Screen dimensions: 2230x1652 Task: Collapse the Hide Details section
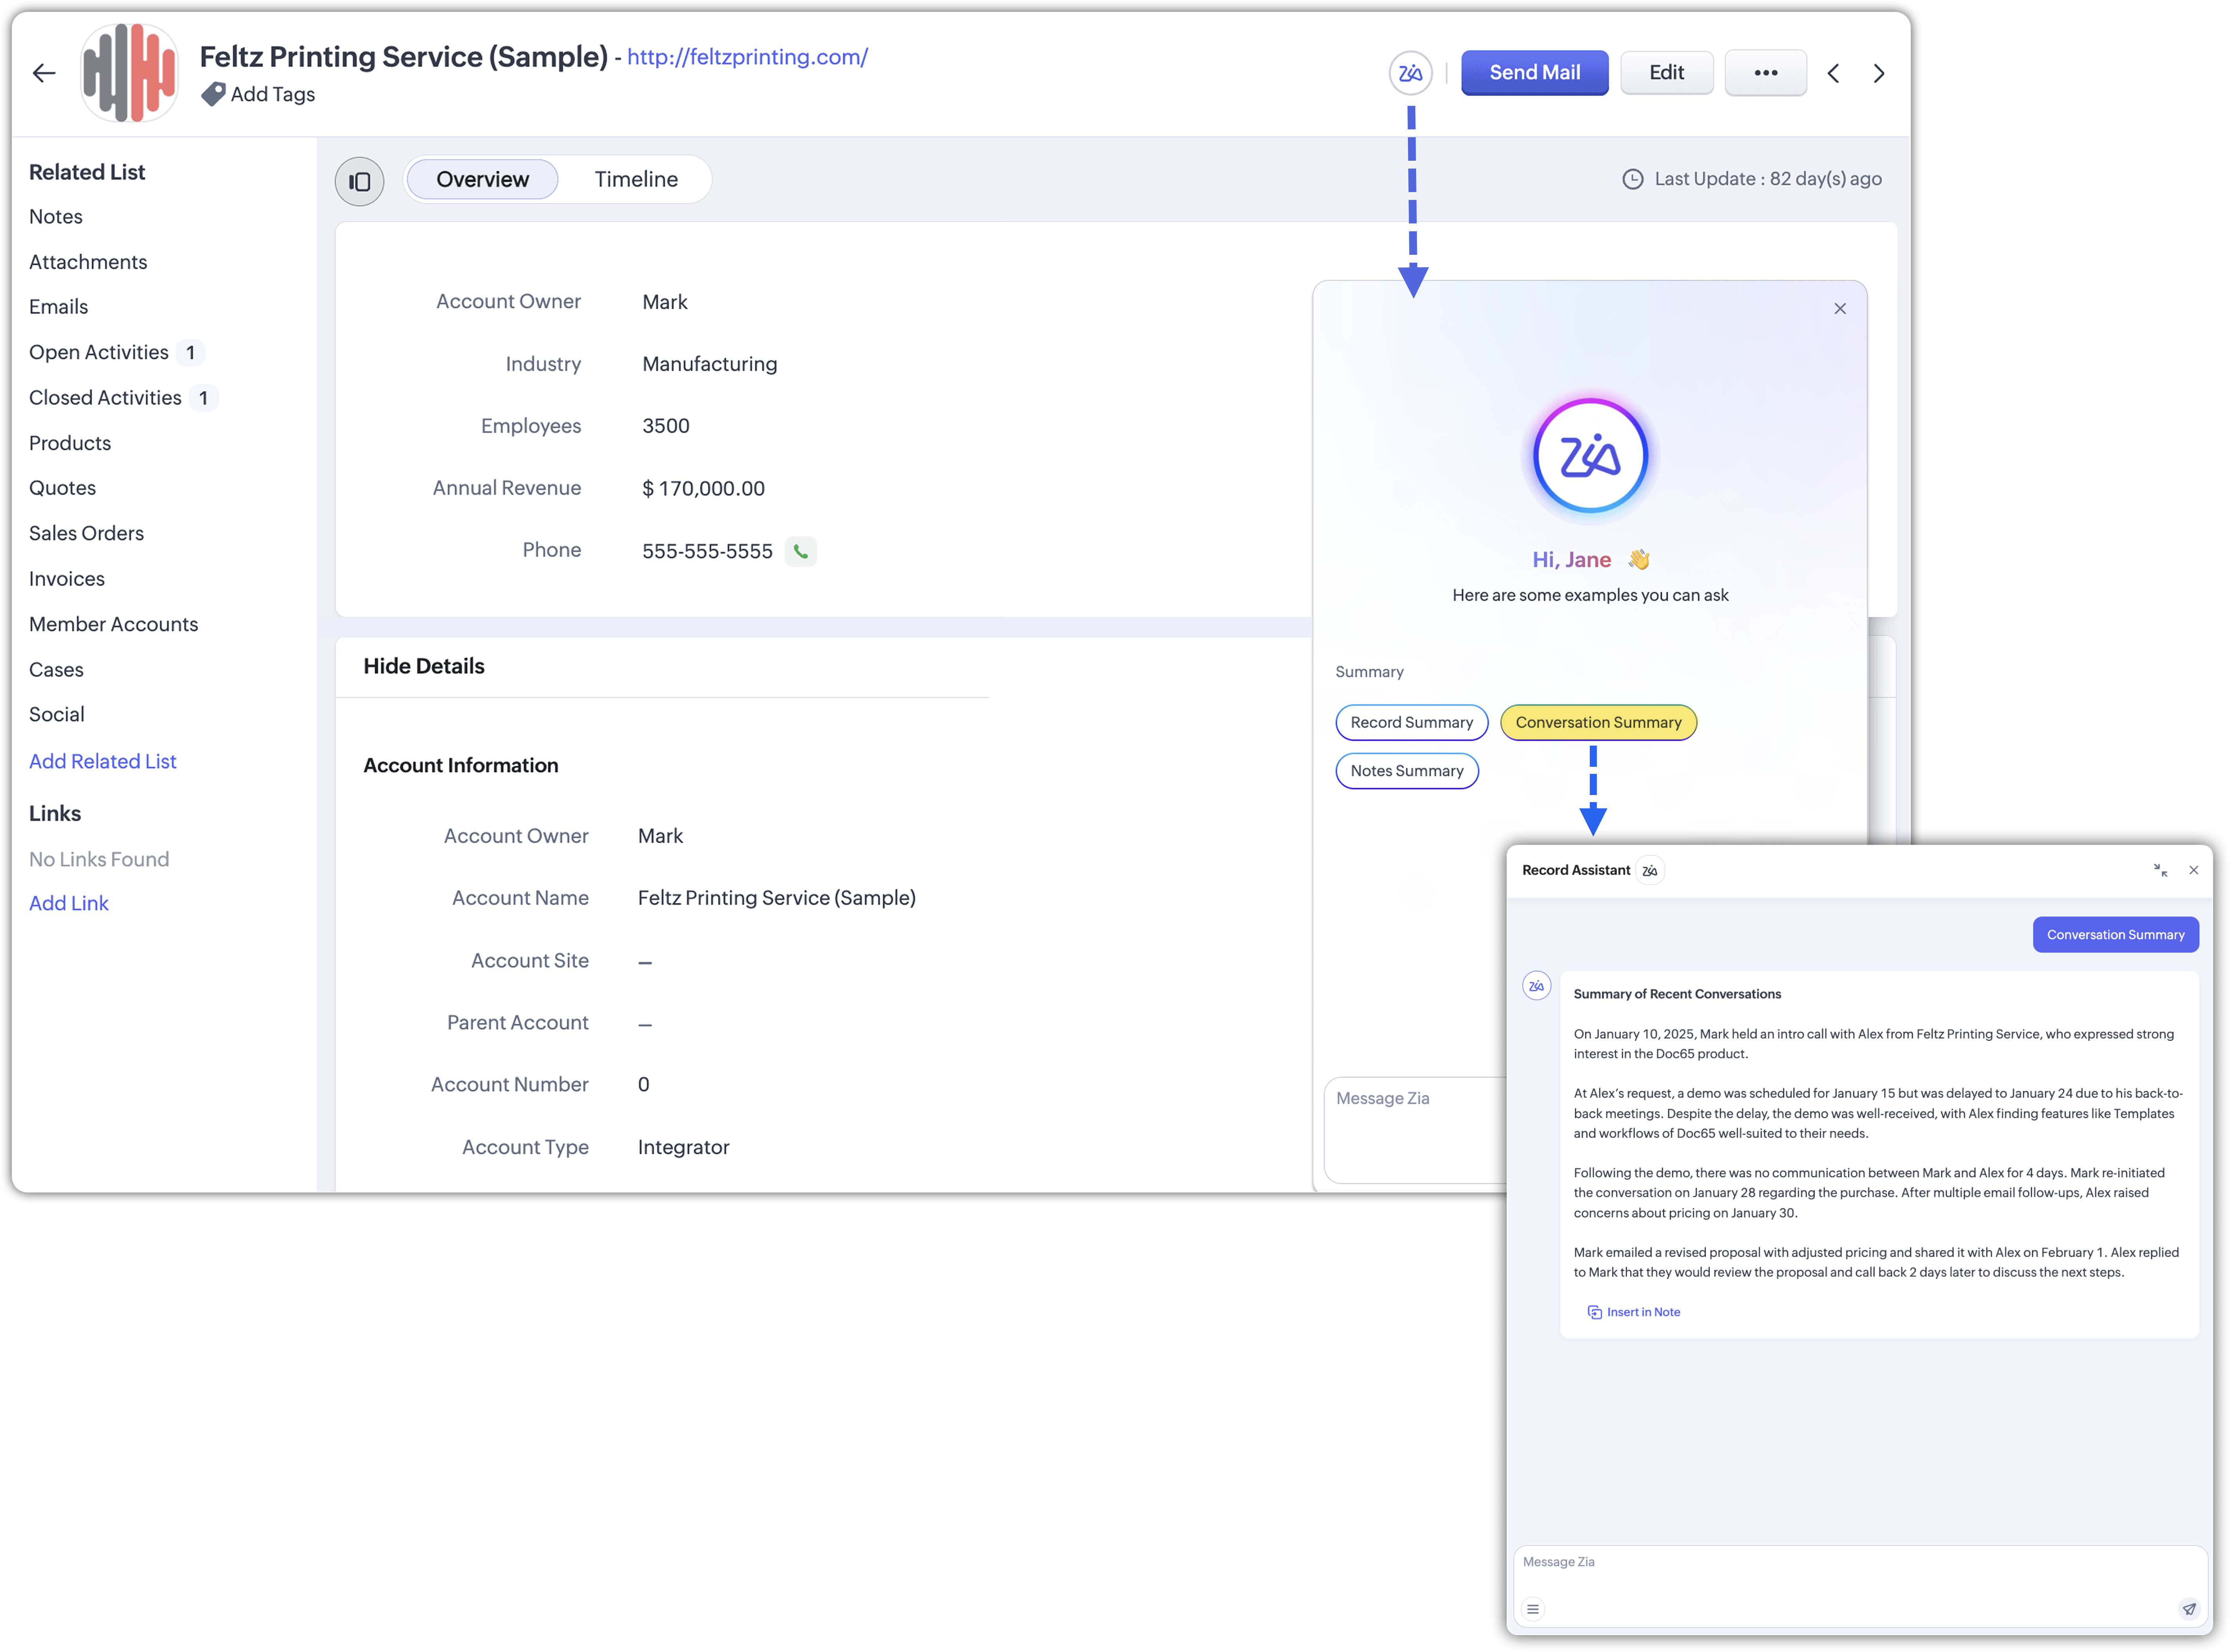point(424,666)
